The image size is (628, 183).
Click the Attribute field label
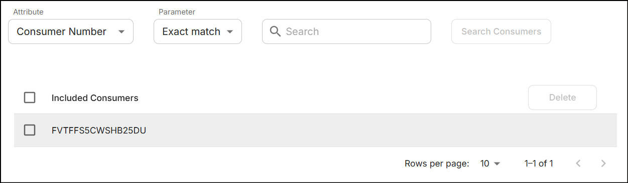tap(28, 11)
